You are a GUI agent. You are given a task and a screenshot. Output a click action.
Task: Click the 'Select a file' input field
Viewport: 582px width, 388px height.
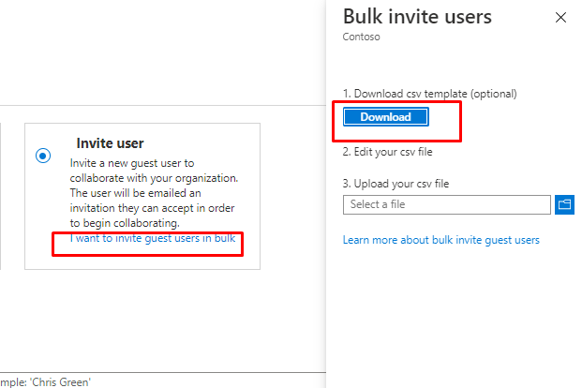click(x=447, y=204)
